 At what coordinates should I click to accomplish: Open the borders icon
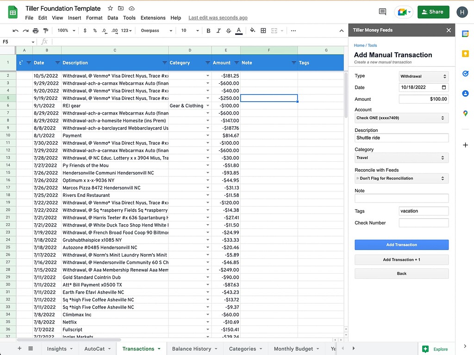point(263,30)
